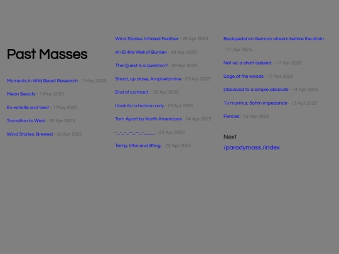Visit Sage of the woods page
This screenshot has width=339, height=254.
244,77
